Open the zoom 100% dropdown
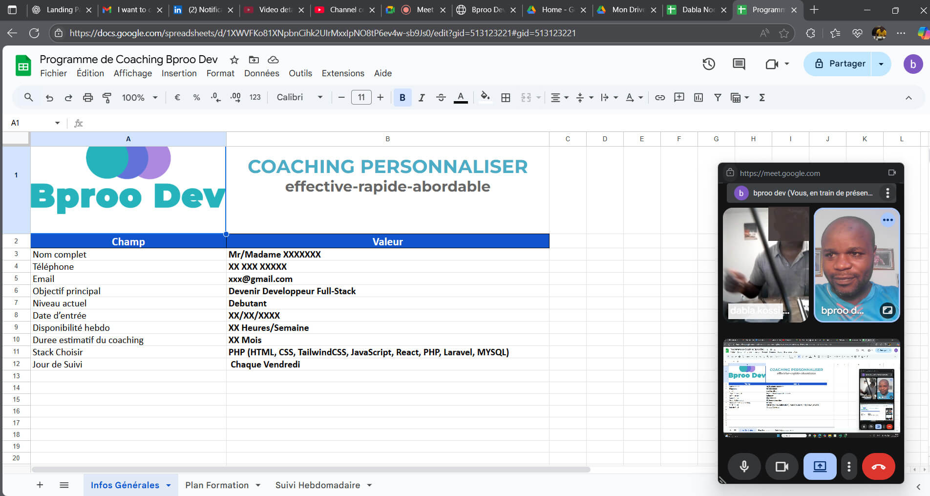Viewport: 930px width, 496px height. coord(140,98)
